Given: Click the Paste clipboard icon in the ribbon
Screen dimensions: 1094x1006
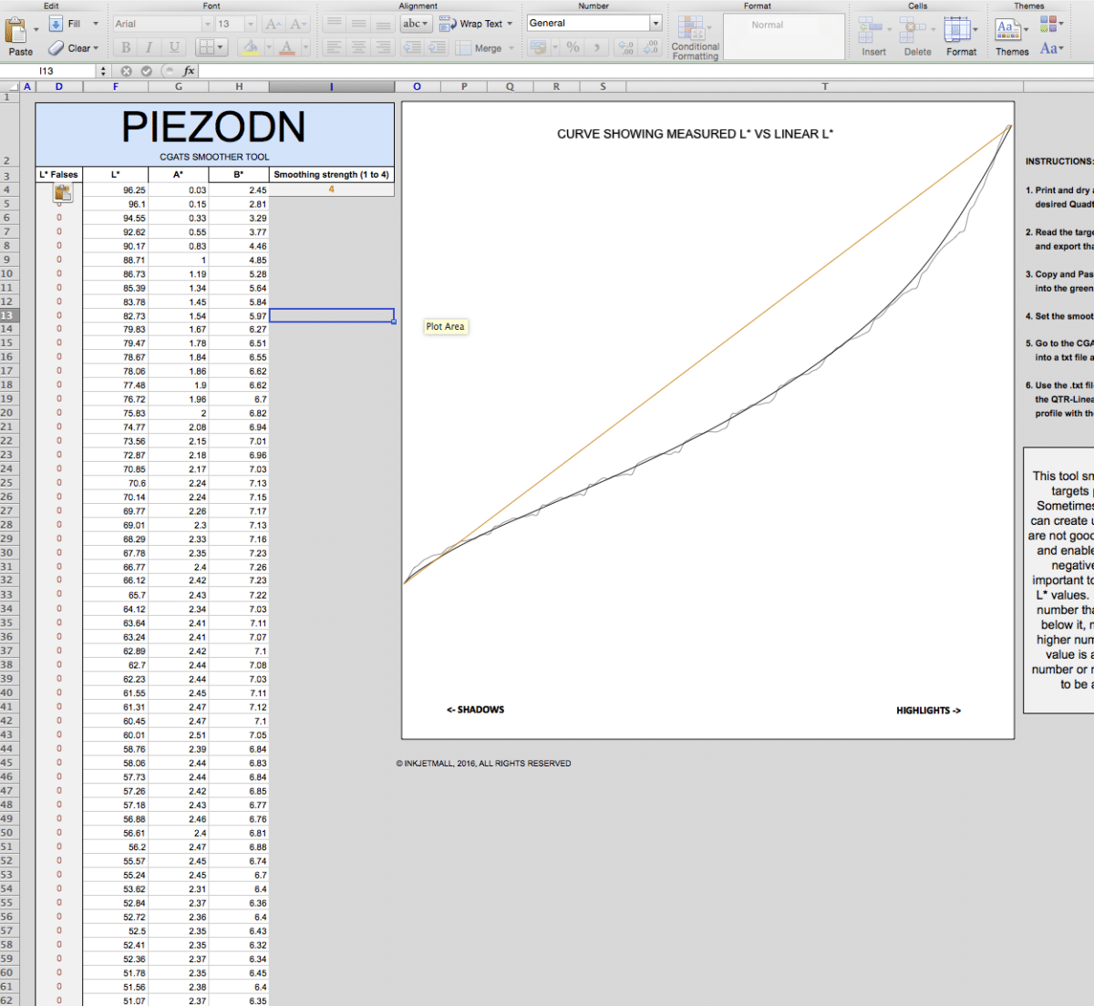Looking at the screenshot, I should pos(16,31).
